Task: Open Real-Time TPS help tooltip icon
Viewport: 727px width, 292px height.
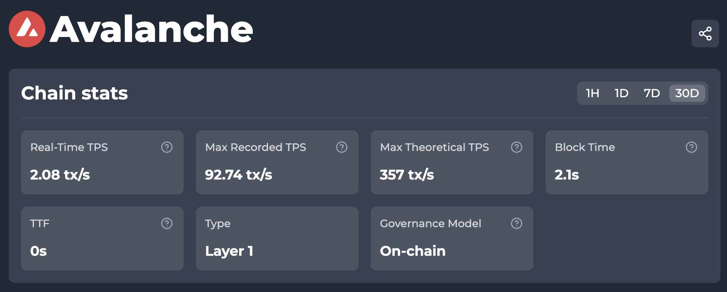Action: pos(167,147)
